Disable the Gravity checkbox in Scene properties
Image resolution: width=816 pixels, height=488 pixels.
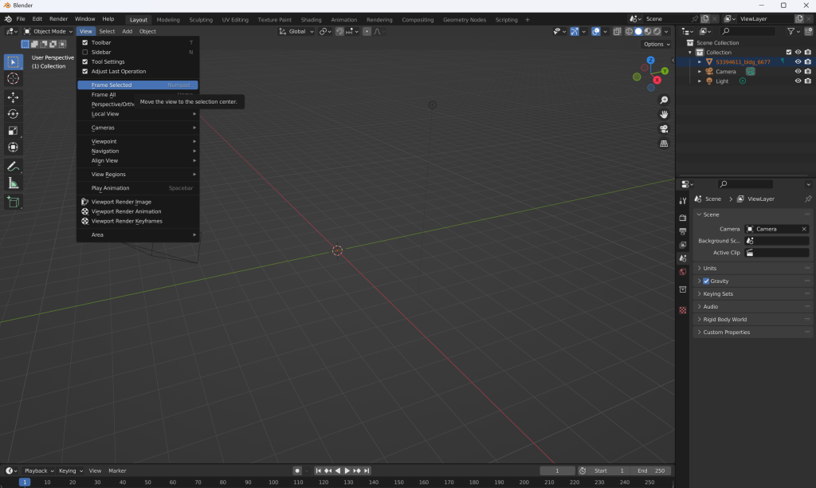click(706, 281)
